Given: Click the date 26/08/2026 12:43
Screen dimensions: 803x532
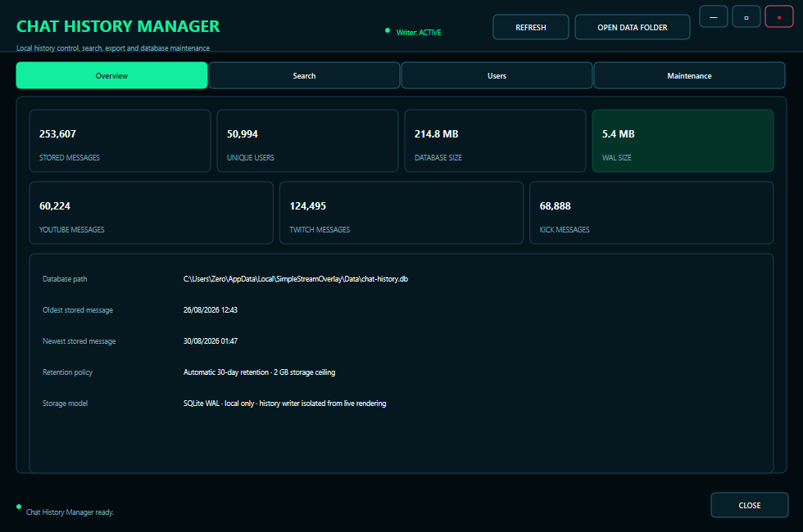Looking at the screenshot, I should 211,310.
